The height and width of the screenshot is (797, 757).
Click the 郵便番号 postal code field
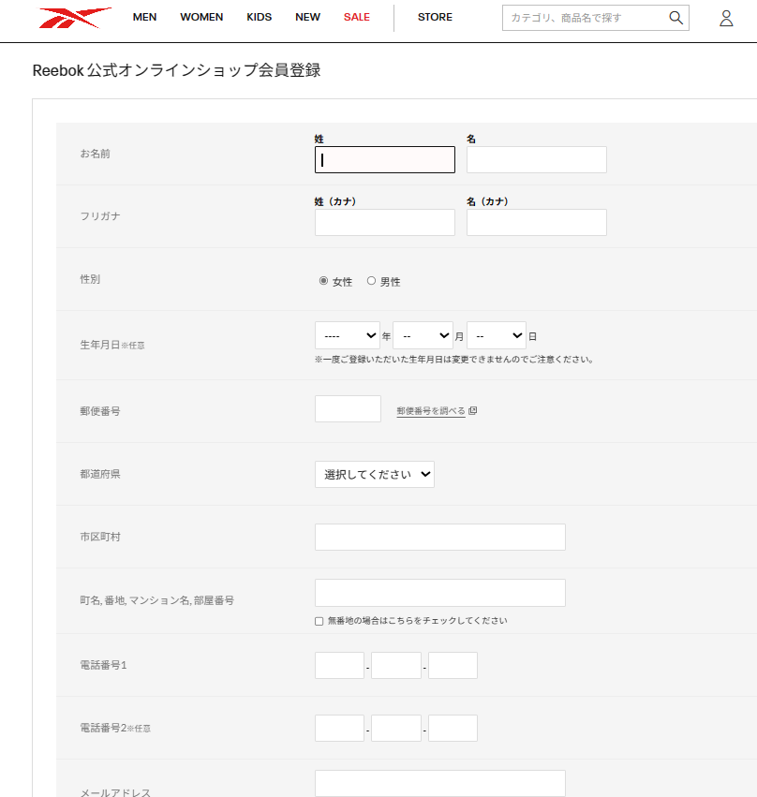(348, 409)
